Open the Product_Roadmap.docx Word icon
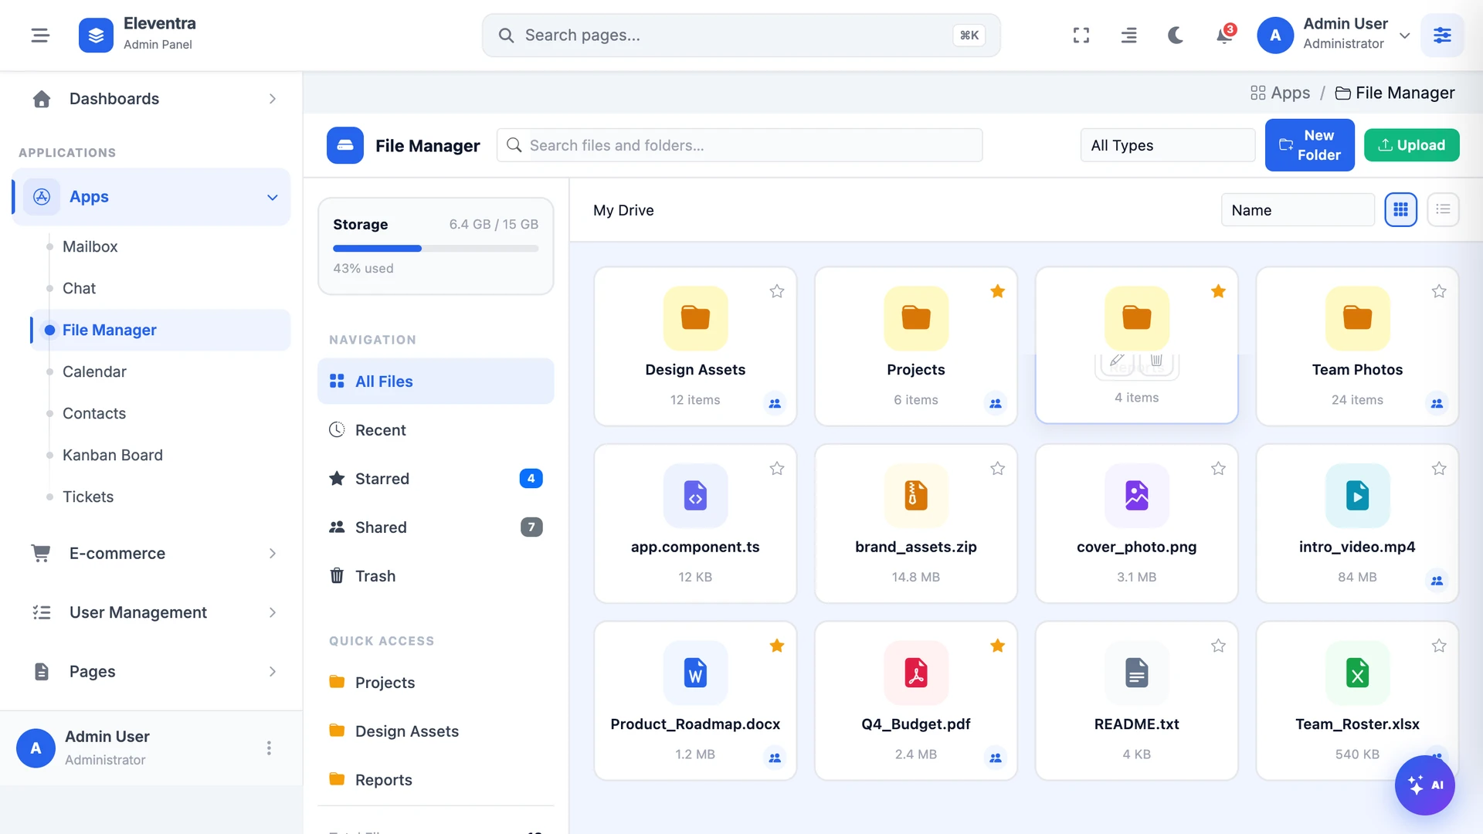 (695, 673)
